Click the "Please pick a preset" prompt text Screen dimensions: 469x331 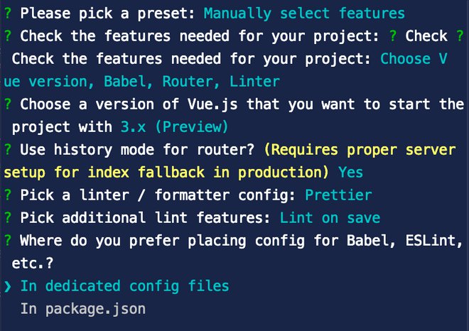[x=108, y=13]
